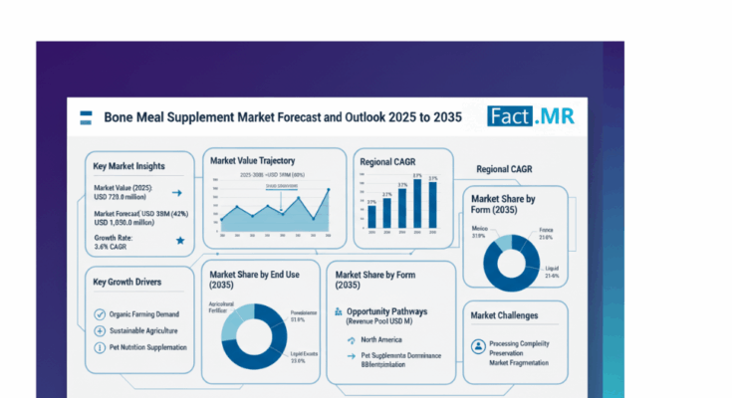Click the info icon next to Pet Nutrition Supplementation
Screen dimensions: 732x398
click(x=100, y=347)
